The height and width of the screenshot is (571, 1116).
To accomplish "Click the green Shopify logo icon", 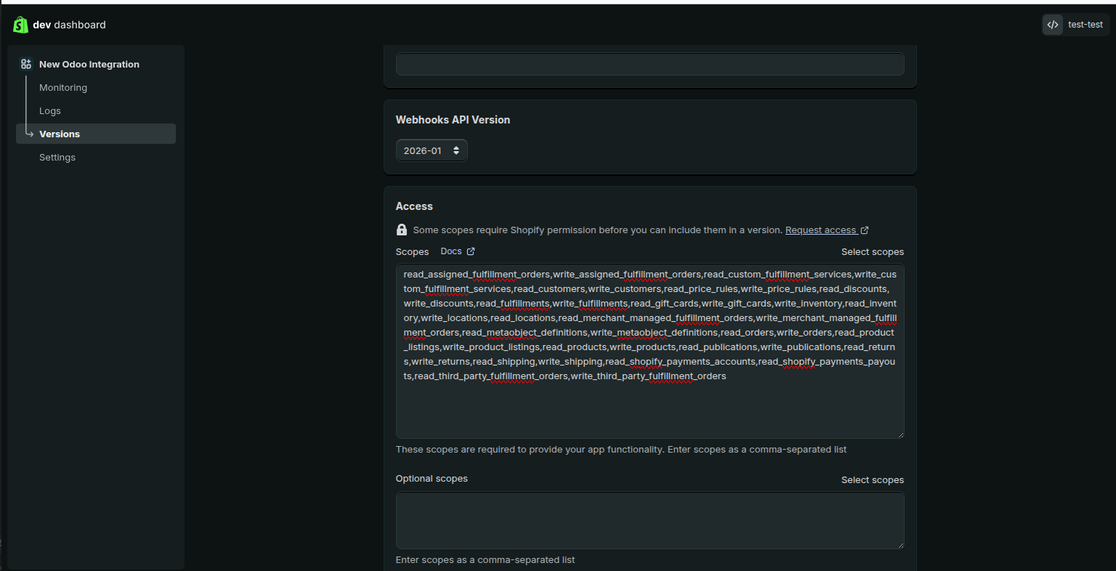I will point(20,24).
